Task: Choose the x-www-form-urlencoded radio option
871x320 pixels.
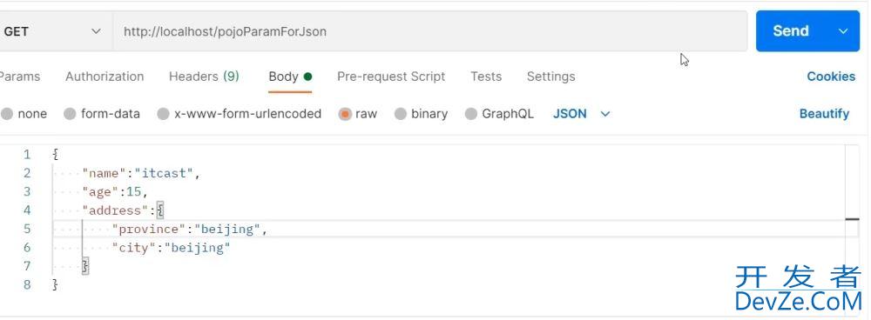Action: tap(163, 114)
